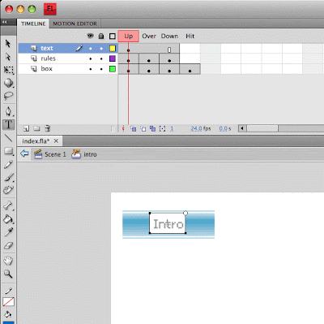This screenshot has height=324, width=324.
Task: Open the Motion Editor tab
Action: click(x=75, y=24)
